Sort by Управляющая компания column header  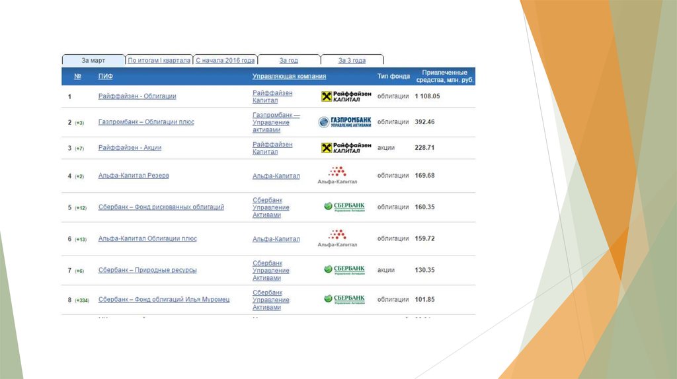[289, 77]
